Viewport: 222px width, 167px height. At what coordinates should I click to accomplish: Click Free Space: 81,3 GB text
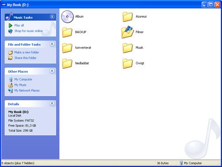point(22,126)
